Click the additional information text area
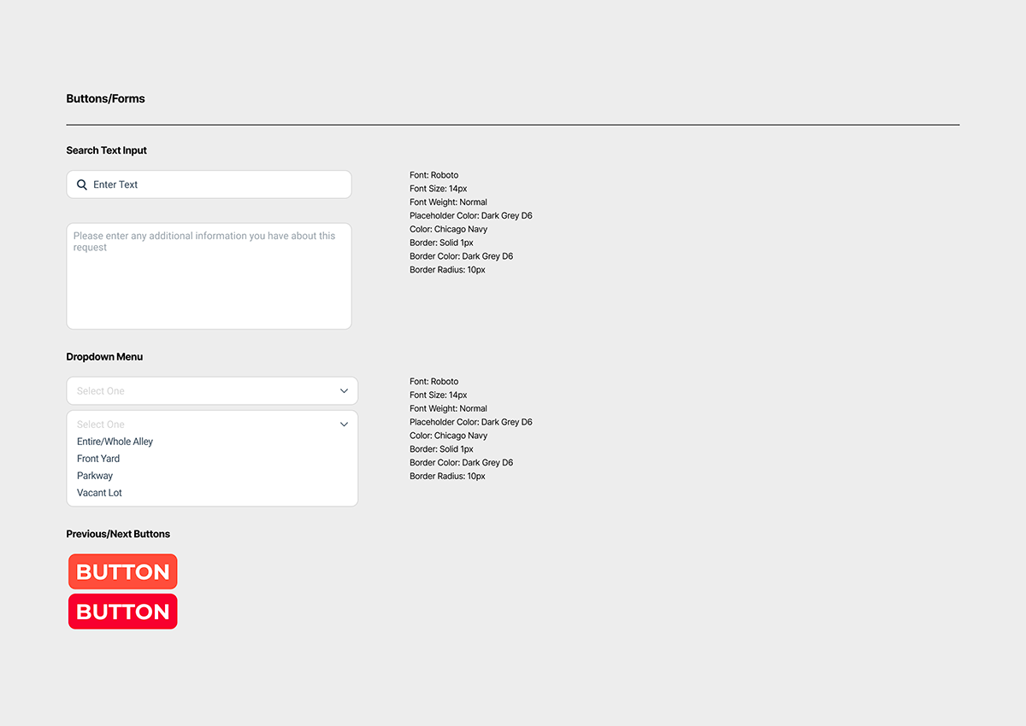The width and height of the screenshot is (1026, 726). 209,276
